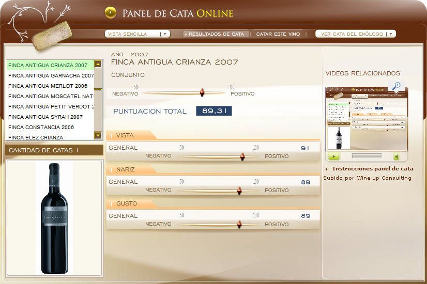Screen dimensions: 427x284
Task: Click 'Subido por Wine up Consulting' text
Action: click(367, 178)
